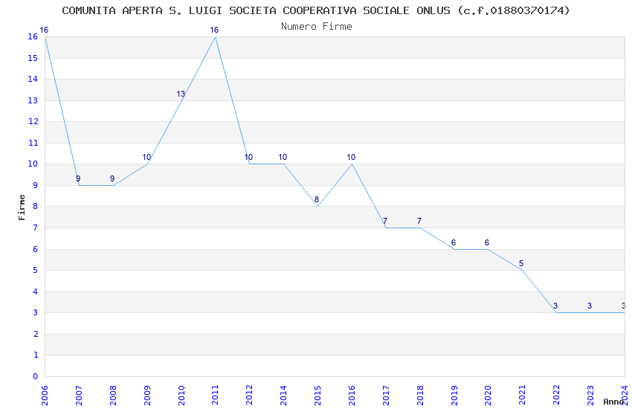Click the x-axis year label 2009

click(x=147, y=396)
